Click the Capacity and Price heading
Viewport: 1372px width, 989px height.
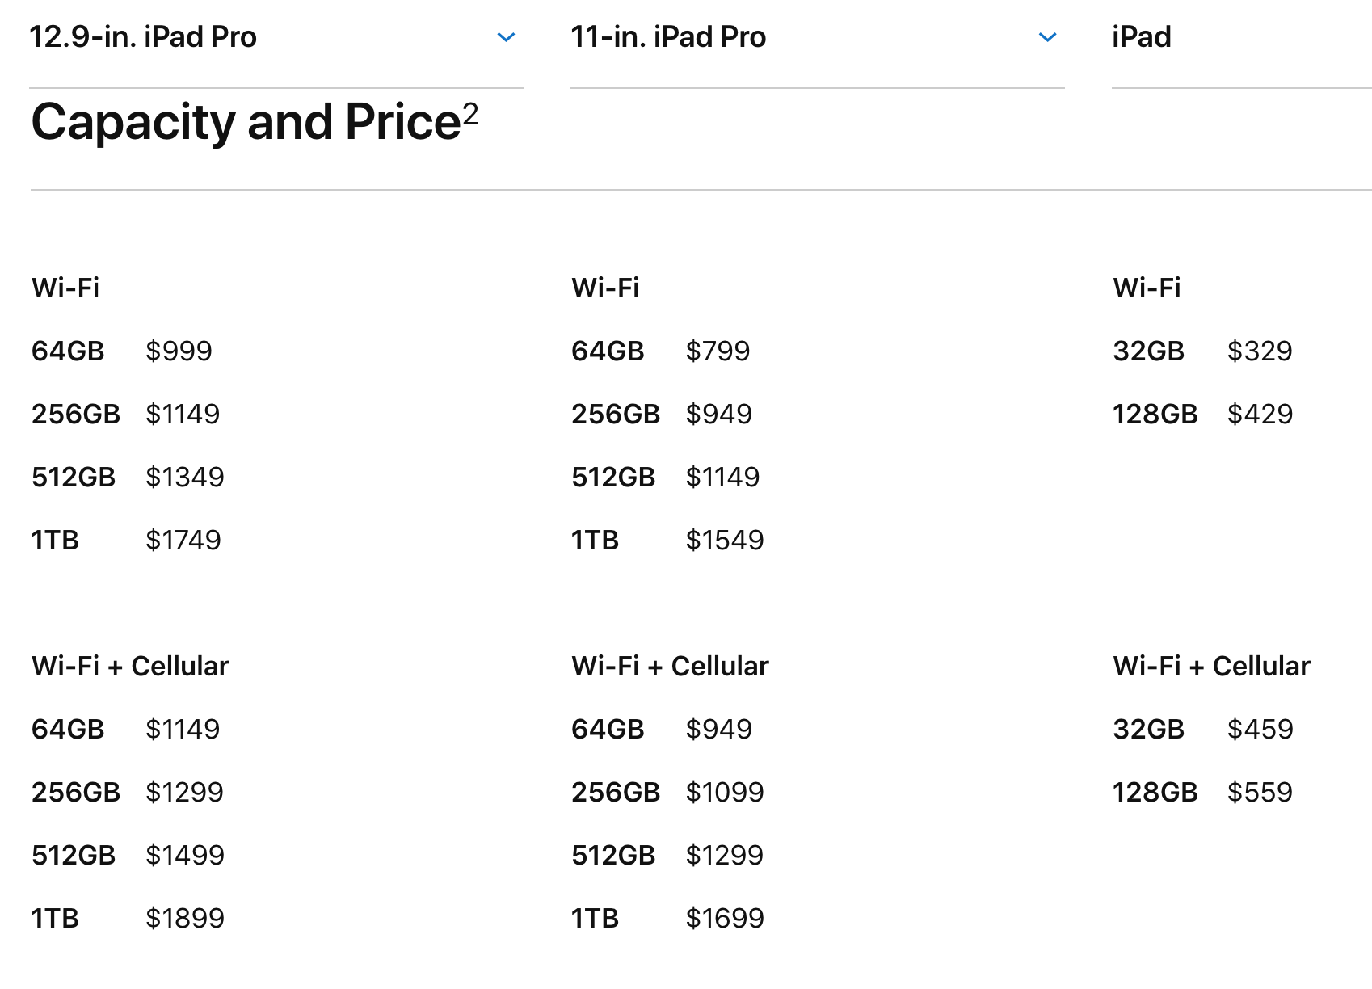point(245,123)
